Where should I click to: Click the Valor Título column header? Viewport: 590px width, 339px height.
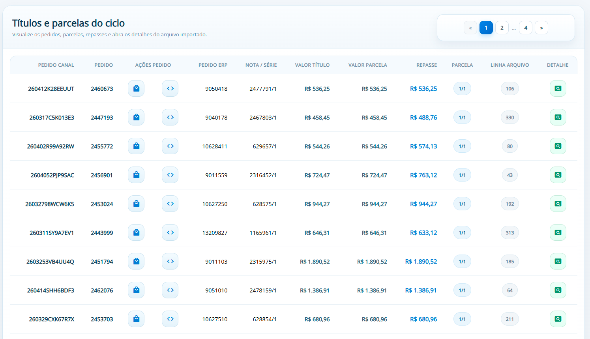click(x=312, y=65)
